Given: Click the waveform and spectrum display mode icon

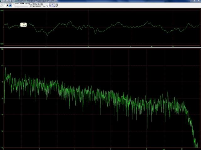Looking at the screenshot, I should [x=50, y=5].
